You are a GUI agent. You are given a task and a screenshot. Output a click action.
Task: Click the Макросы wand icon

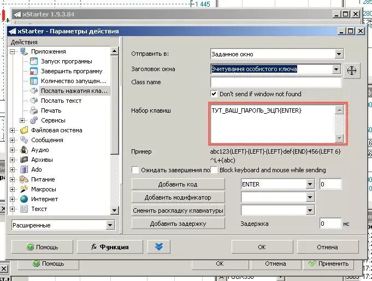[x=24, y=189]
